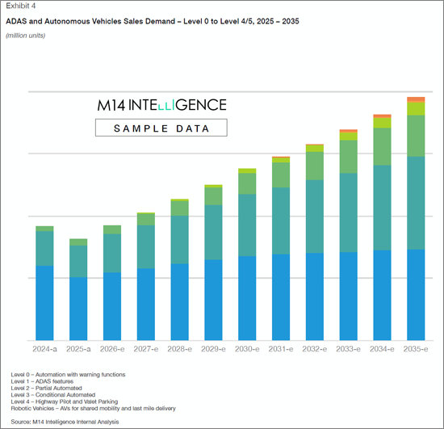Click the teal segment of 2025-a bar
The image size is (444, 429).
(78, 261)
